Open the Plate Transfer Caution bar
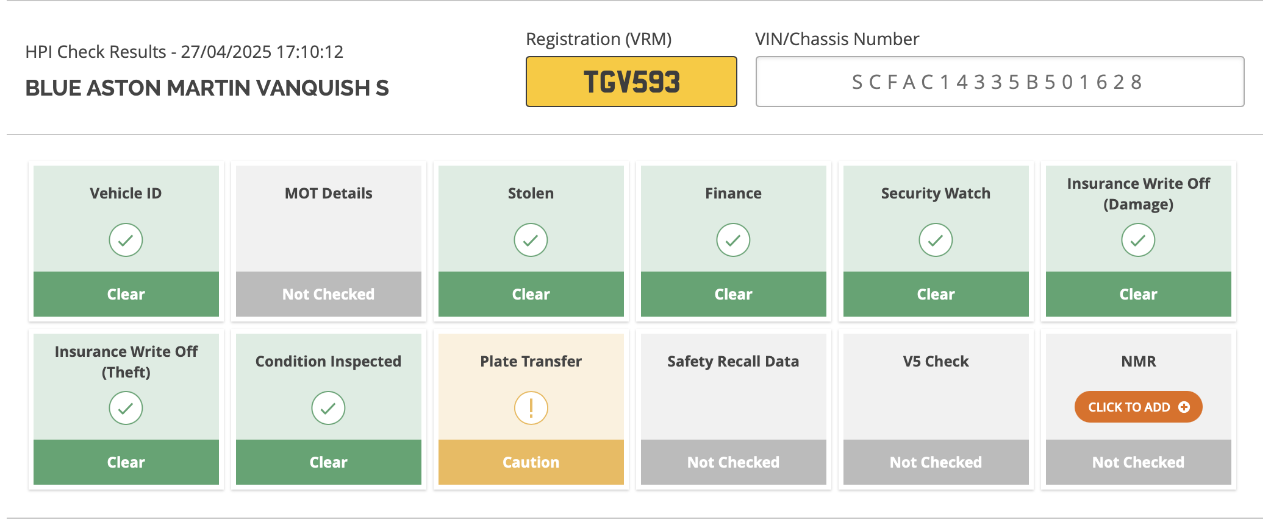This screenshot has height=520, width=1271. pyautogui.click(x=531, y=462)
